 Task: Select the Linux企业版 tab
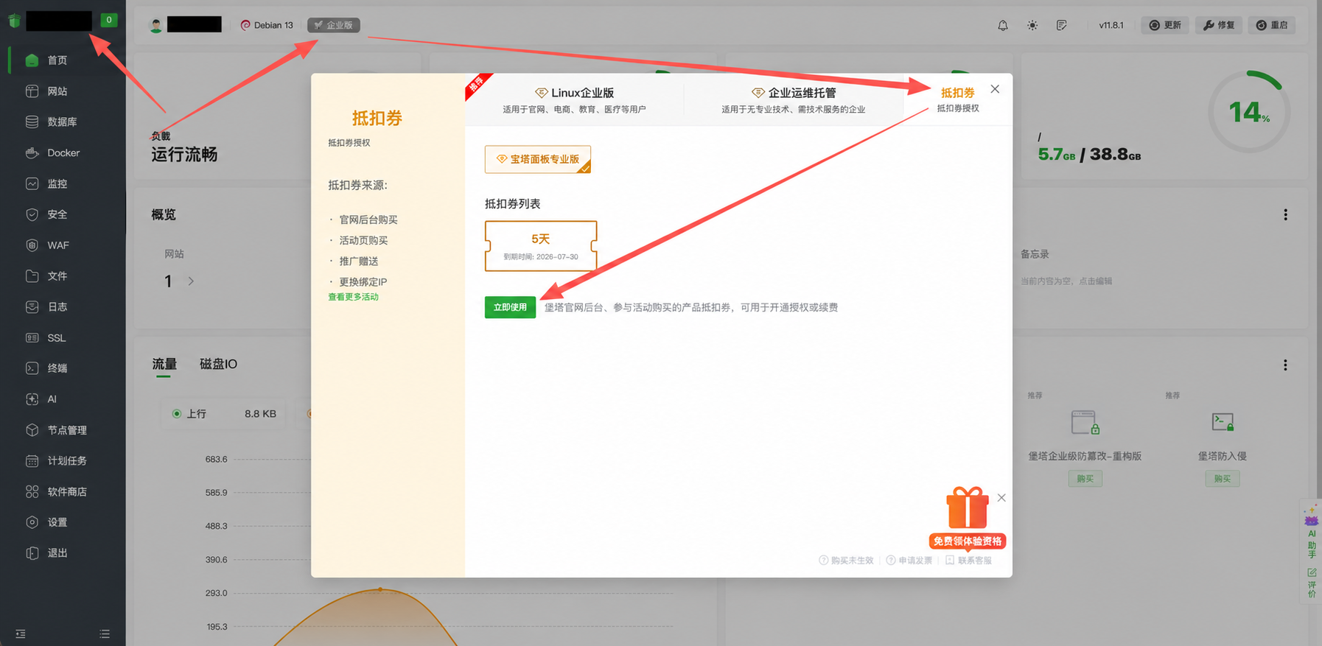tap(574, 99)
